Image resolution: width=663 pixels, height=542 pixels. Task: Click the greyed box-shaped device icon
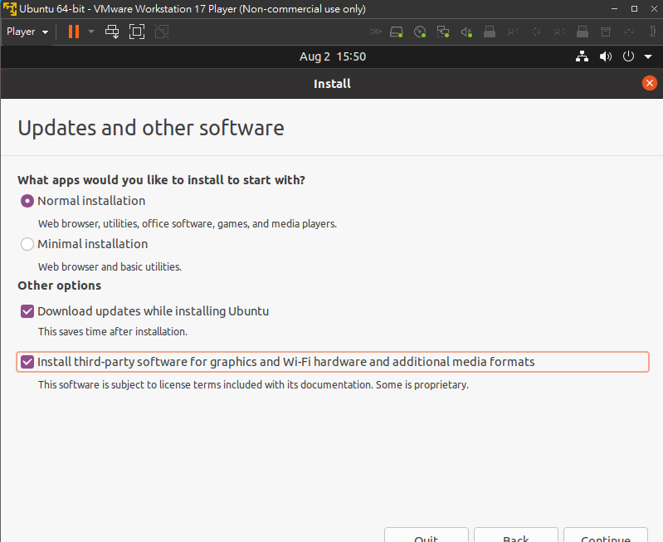click(606, 32)
